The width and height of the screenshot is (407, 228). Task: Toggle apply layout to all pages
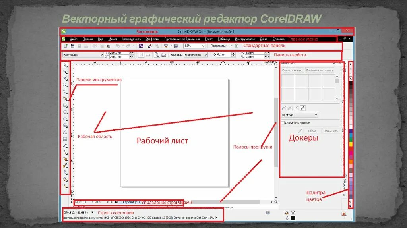[157, 55]
